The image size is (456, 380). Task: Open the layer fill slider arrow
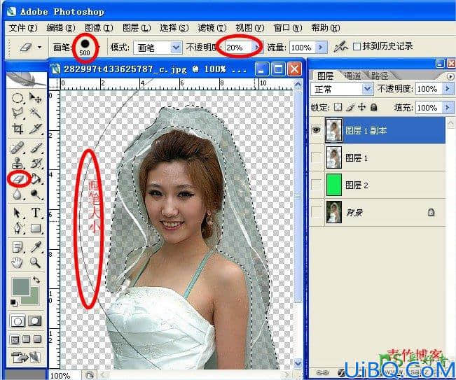pyautogui.click(x=448, y=108)
